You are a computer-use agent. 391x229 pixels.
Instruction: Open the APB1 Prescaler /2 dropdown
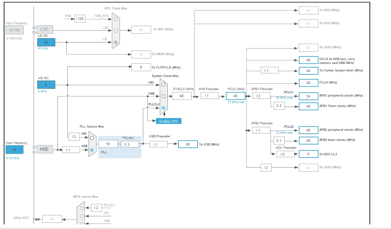(261, 96)
